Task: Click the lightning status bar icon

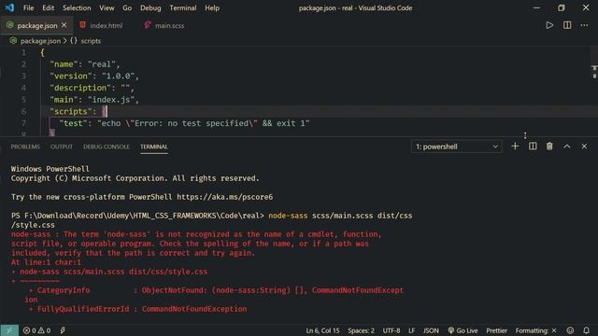Action: click(x=63, y=330)
